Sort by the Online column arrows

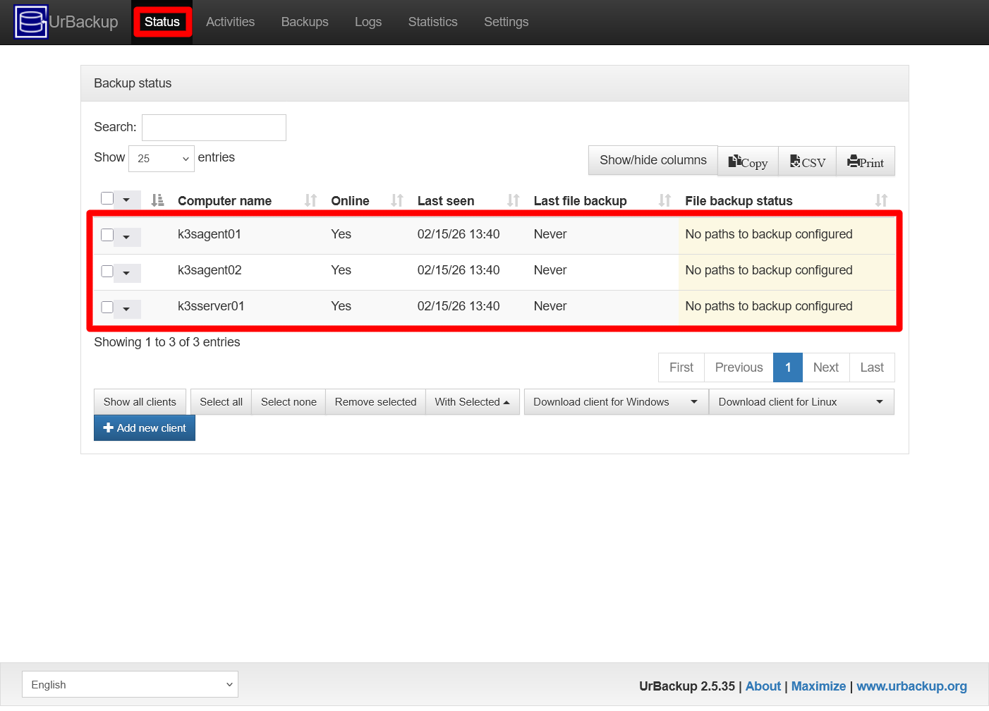click(x=396, y=200)
